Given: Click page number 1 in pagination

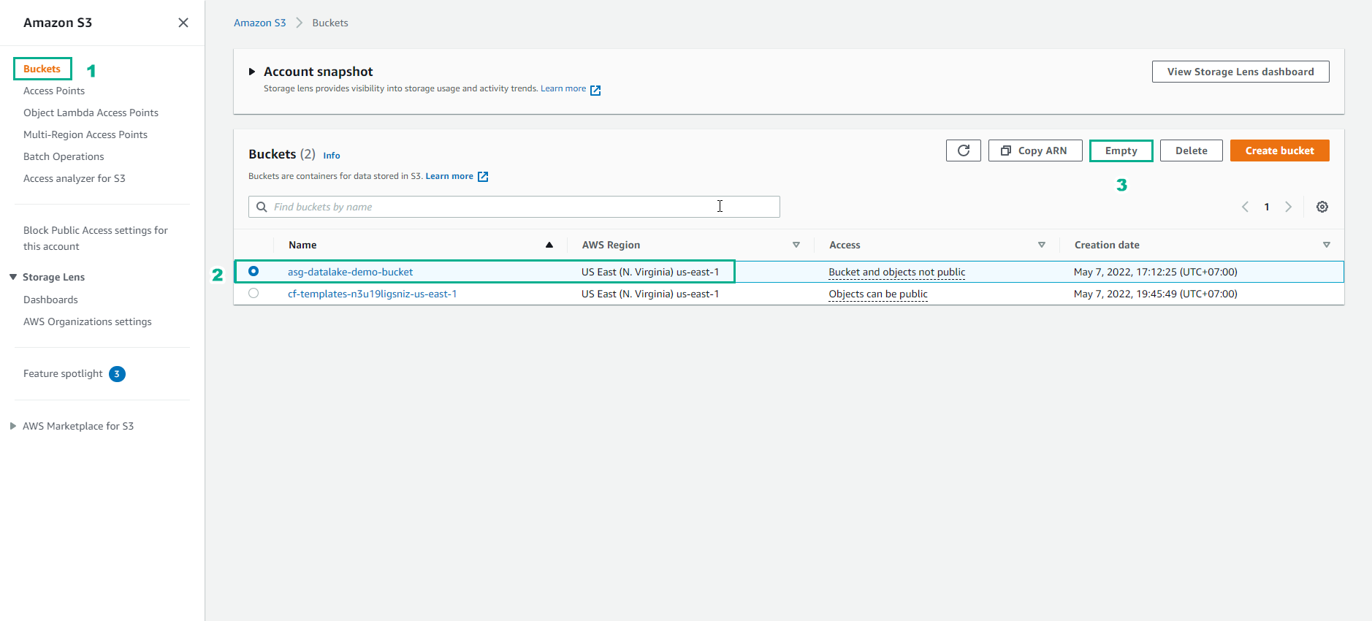Looking at the screenshot, I should coord(1267,207).
